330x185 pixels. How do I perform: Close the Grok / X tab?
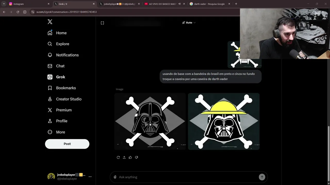tap(94, 4)
